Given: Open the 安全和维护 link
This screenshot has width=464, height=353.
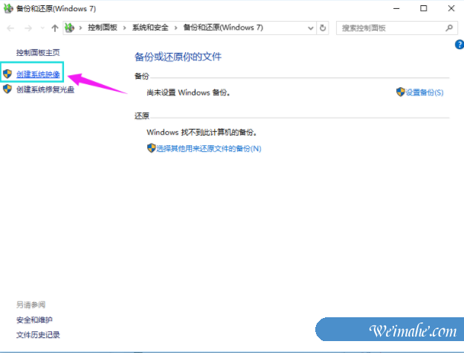Looking at the screenshot, I should 34,320.
